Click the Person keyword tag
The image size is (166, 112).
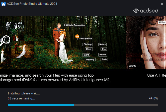(x=103, y=55)
